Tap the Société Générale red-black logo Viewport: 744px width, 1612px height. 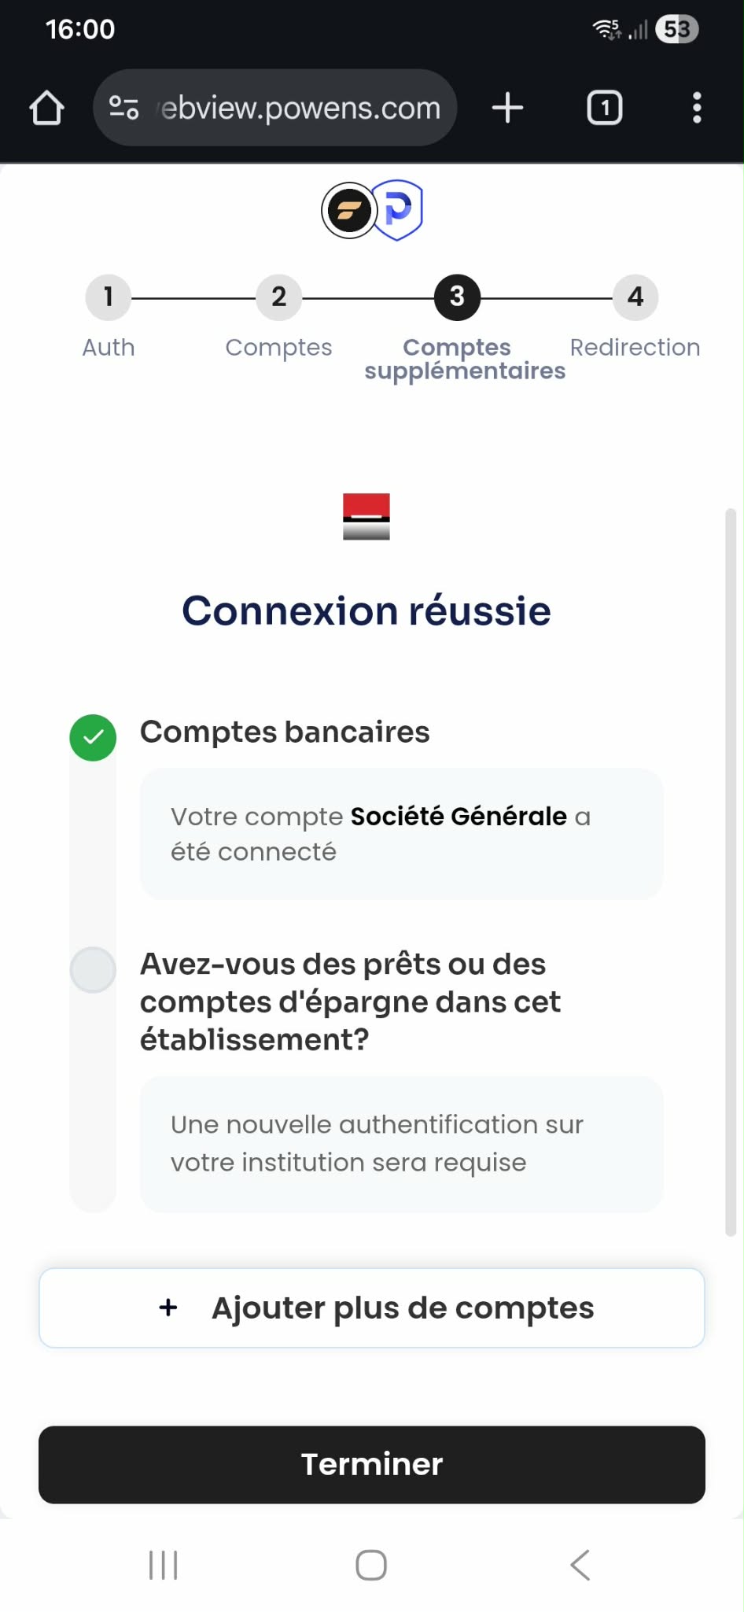point(366,516)
